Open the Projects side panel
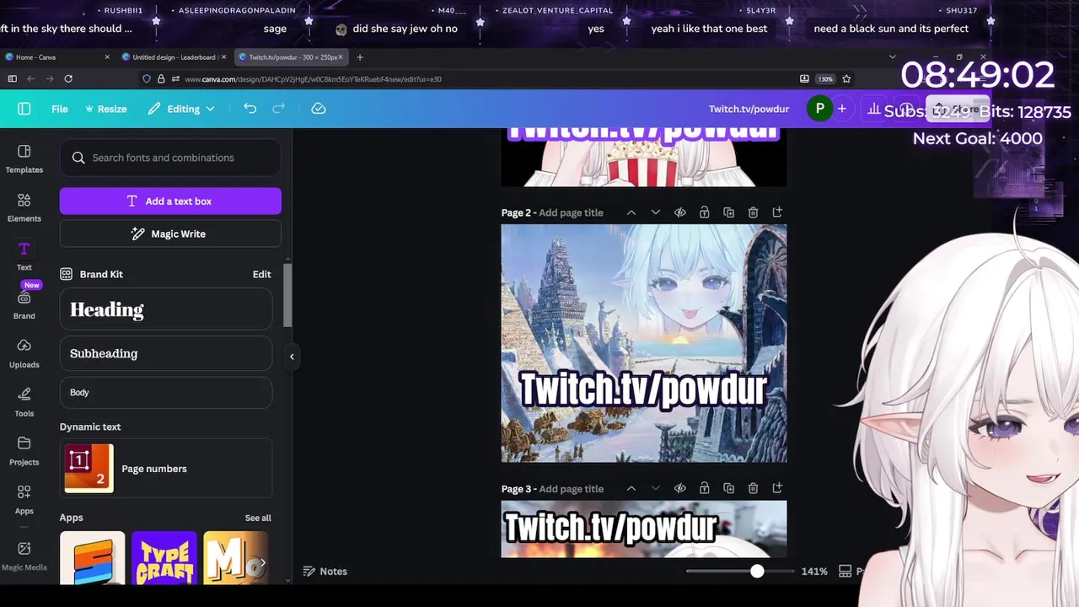1079x607 pixels. point(24,452)
